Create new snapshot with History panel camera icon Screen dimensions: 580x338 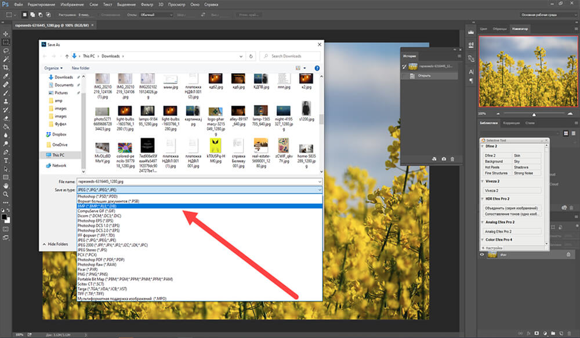444,158
